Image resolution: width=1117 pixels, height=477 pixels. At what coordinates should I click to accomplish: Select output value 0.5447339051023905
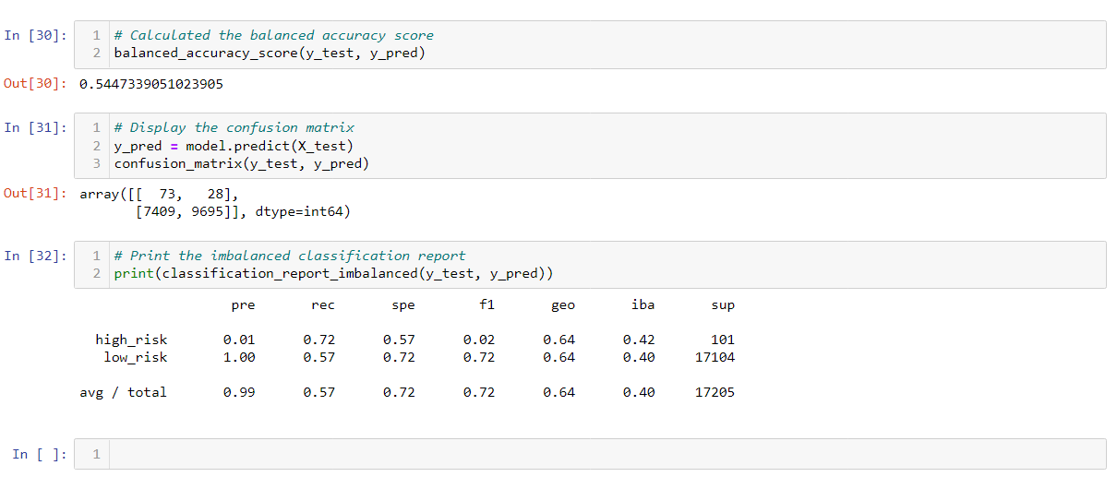151,84
